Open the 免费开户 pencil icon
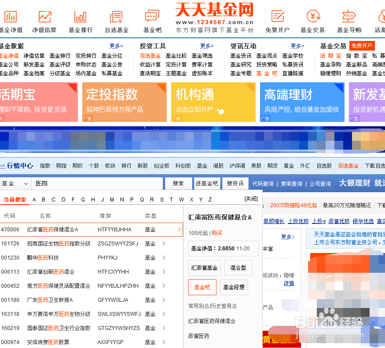Viewport: 385px width, 348px height. click(x=278, y=16)
